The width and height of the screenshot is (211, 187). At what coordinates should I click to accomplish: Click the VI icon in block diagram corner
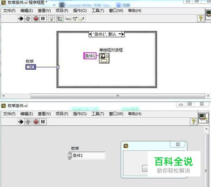[208, 15]
